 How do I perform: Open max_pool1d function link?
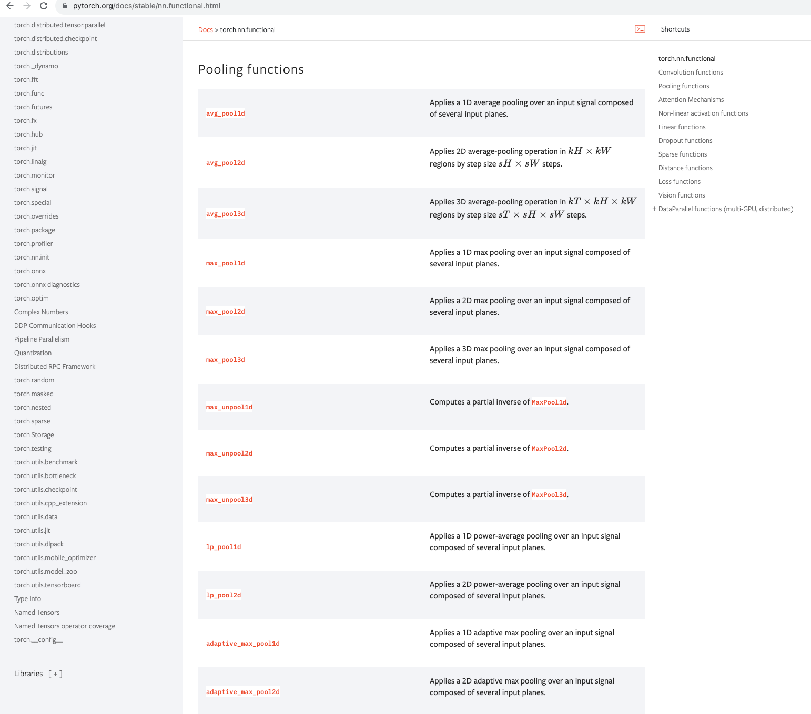click(x=225, y=263)
